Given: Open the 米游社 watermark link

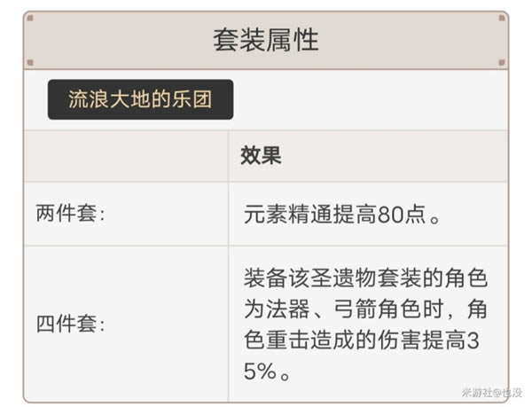Looking at the screenshot, I should click(491, 391).
